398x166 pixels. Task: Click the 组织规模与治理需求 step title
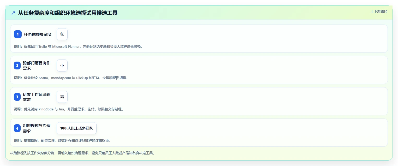[x=37, y=128]
